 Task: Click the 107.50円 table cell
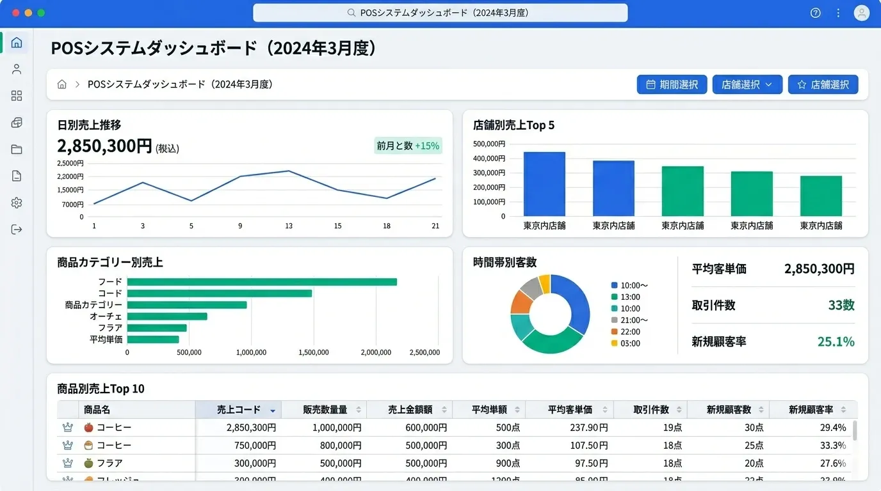pos(588,446)
